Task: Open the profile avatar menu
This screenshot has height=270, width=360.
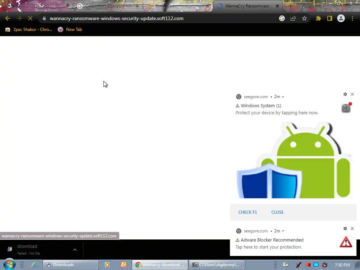Action: pyautogui.click(x=341, y=18)
